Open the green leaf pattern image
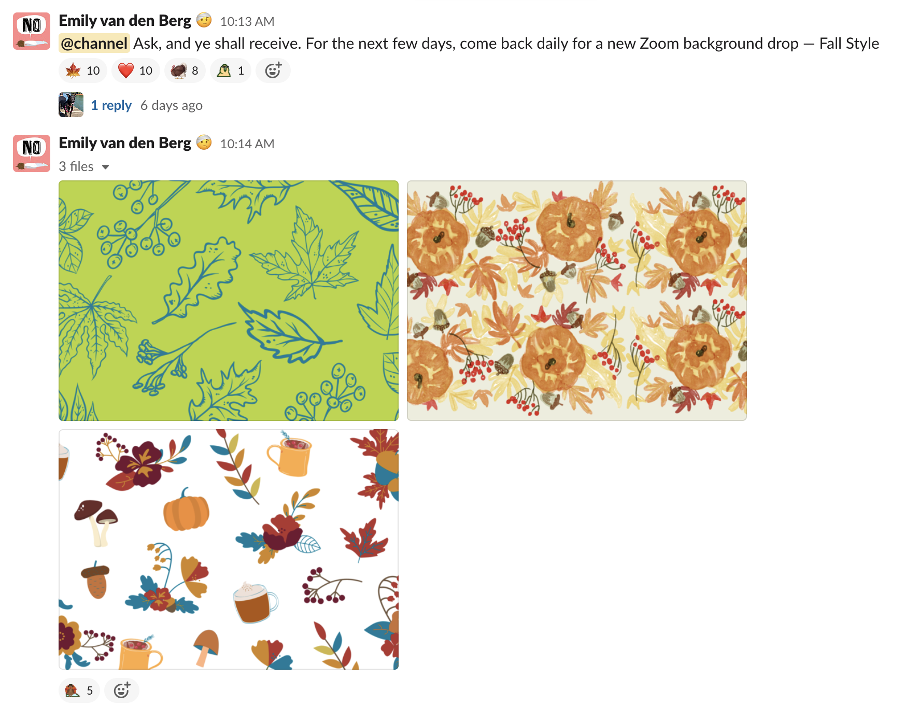The height and width of the screenshot is (706, 904). [x=229, y=301]
